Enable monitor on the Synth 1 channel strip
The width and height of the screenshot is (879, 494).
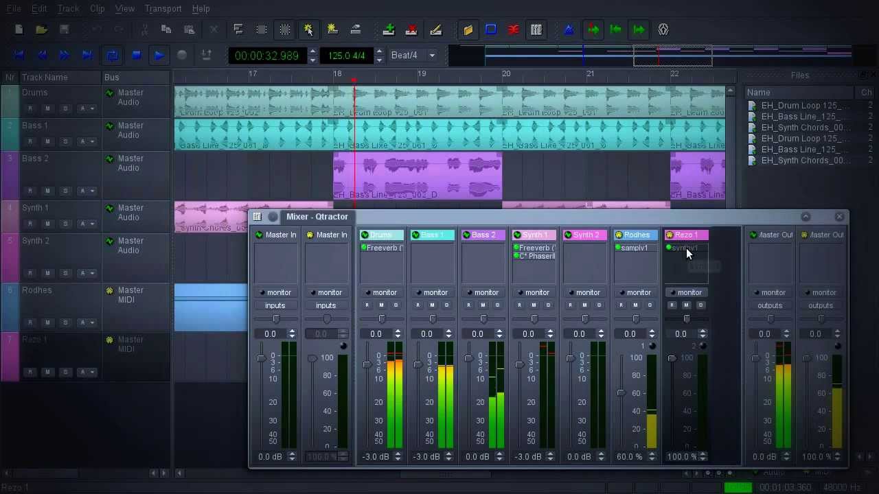[537, 292]
